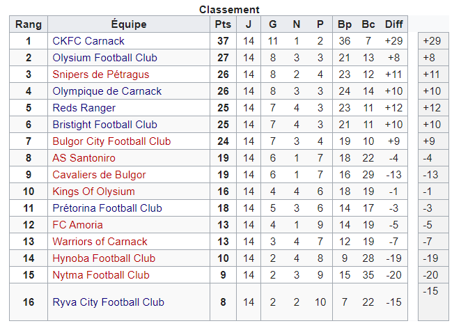Follow the Reds Ranger link
The height and width of the screenshot is (335, 461).
[84, 108]
